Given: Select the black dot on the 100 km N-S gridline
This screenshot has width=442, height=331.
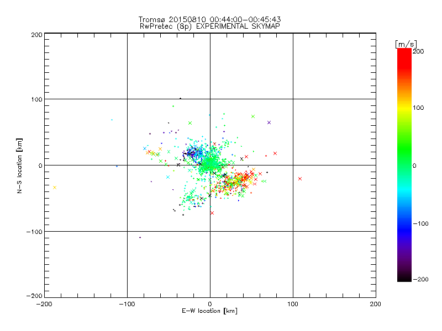Looking at the screenshot, I should [x=181, y=99].
